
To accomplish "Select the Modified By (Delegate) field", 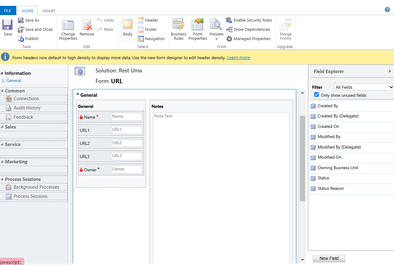I will point(351,147).
